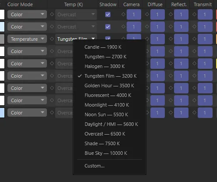217x182 pixels.
Task: Click the Transmit keyframe diamond in the Temperature row
Action: 194,39
